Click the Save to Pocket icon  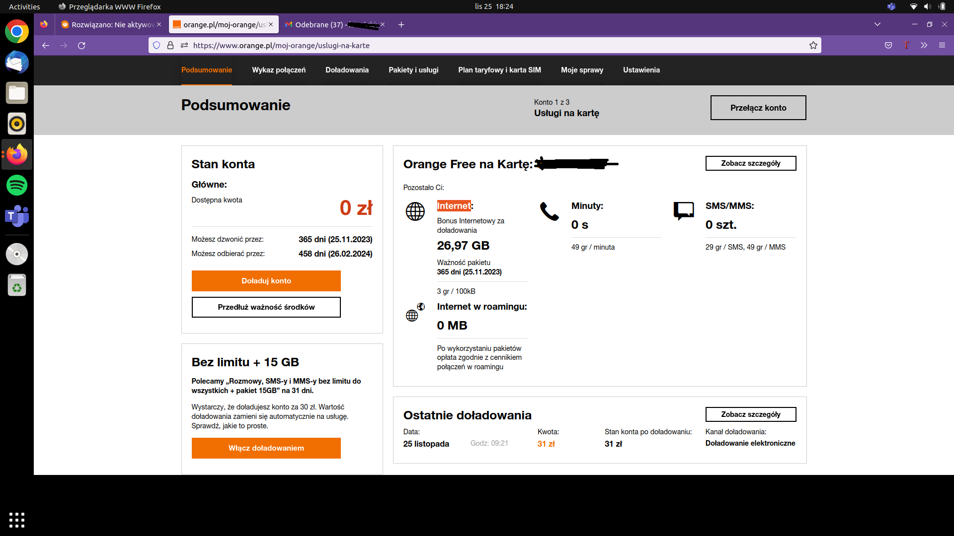point(888,45)
